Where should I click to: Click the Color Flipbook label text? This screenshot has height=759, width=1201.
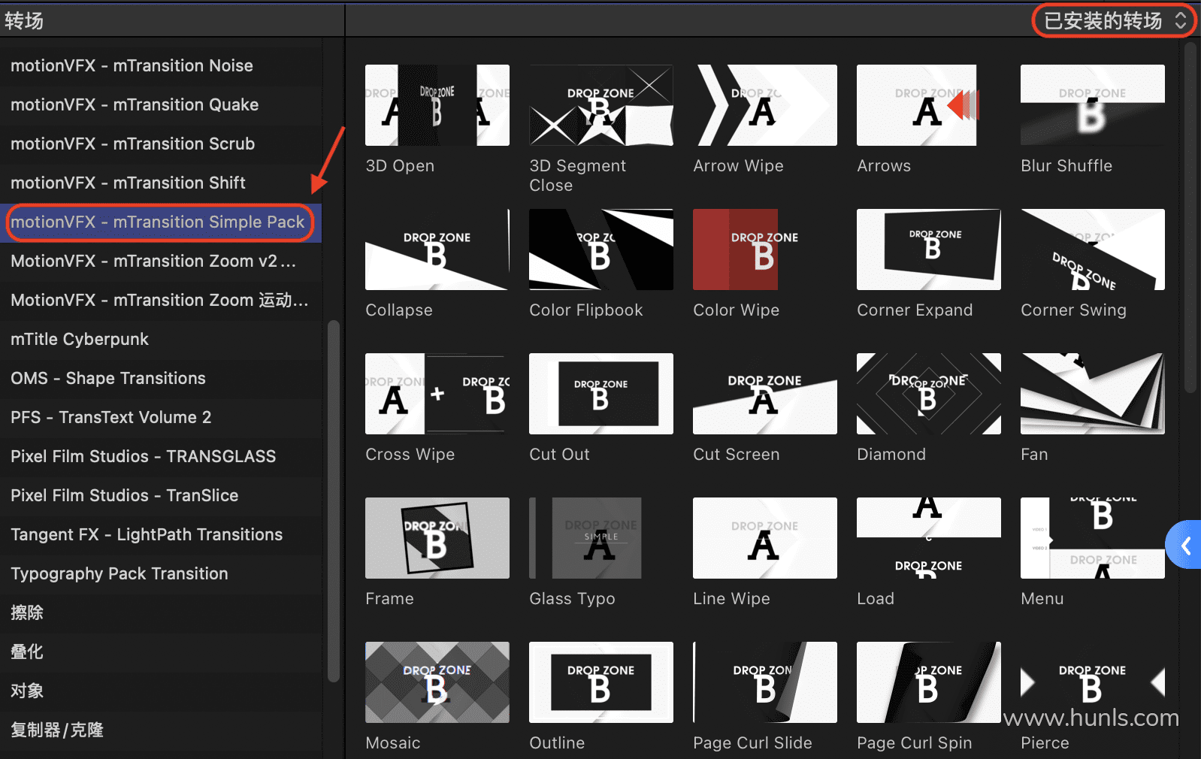pos(586,310)
